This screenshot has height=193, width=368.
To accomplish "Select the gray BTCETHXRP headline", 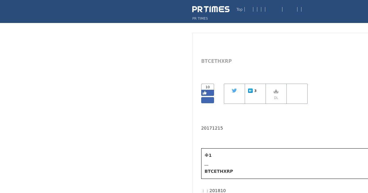I will [217, 61].
